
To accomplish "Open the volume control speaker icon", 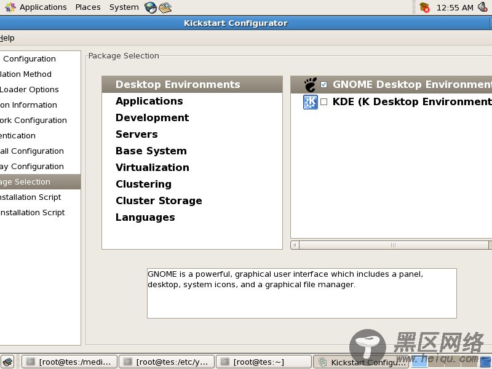I will [483, 7].
